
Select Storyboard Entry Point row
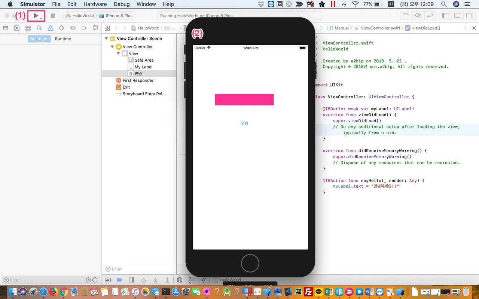(x=140, y=94)
